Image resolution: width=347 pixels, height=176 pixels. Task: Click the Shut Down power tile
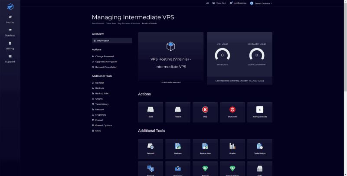point(232,112)
